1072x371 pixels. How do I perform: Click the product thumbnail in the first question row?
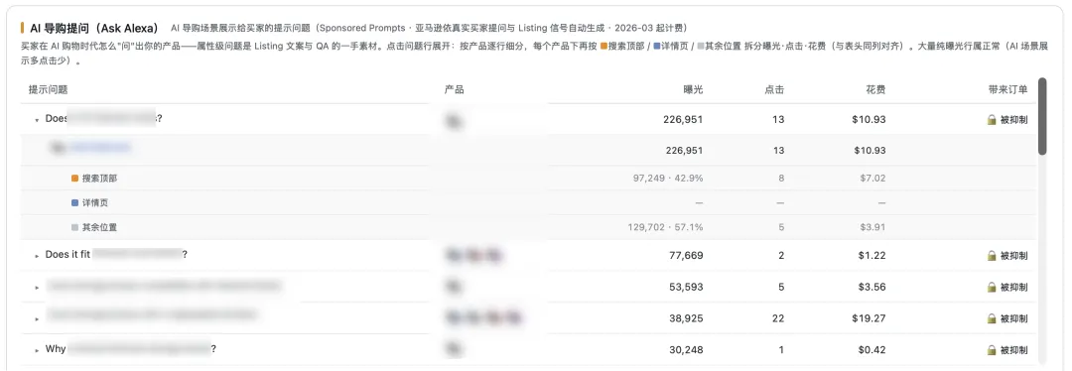point(452,121)
